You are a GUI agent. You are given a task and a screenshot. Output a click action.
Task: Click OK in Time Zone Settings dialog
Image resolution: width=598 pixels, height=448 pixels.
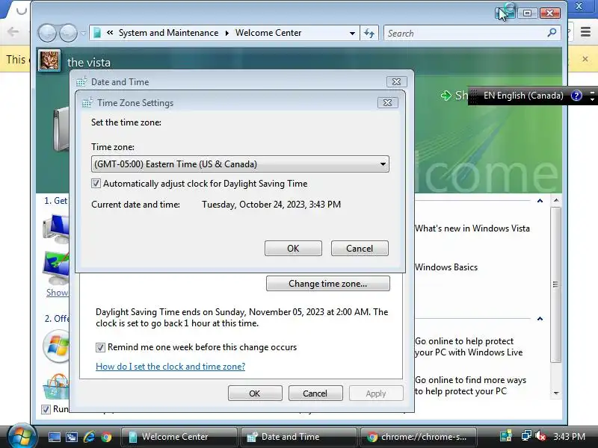click(x=293, y=249)
